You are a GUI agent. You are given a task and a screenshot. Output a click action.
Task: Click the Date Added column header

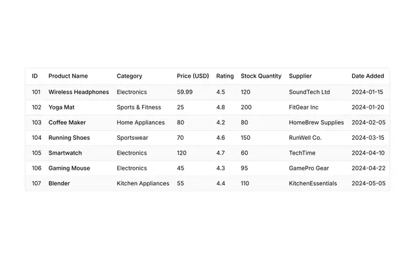[368, 76]
